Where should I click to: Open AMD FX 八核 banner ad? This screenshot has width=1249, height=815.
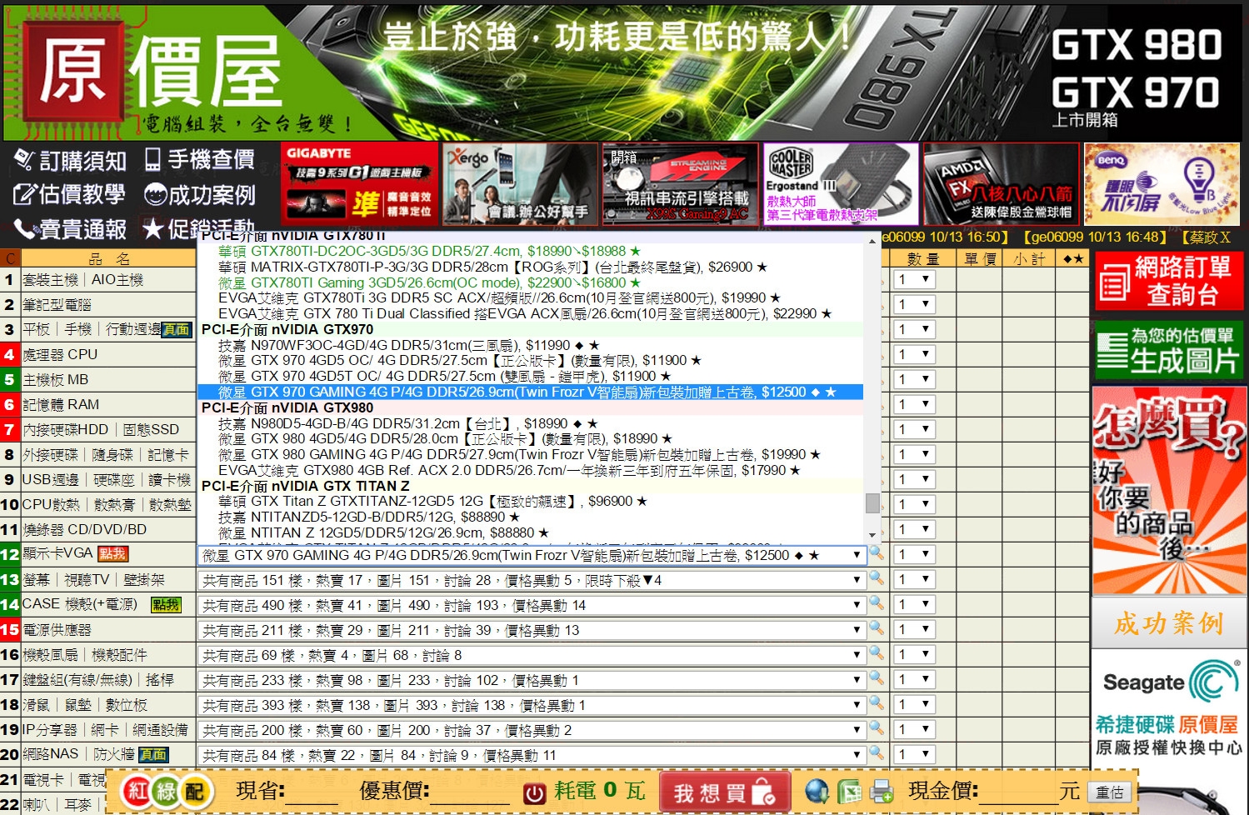(1001, 184)
